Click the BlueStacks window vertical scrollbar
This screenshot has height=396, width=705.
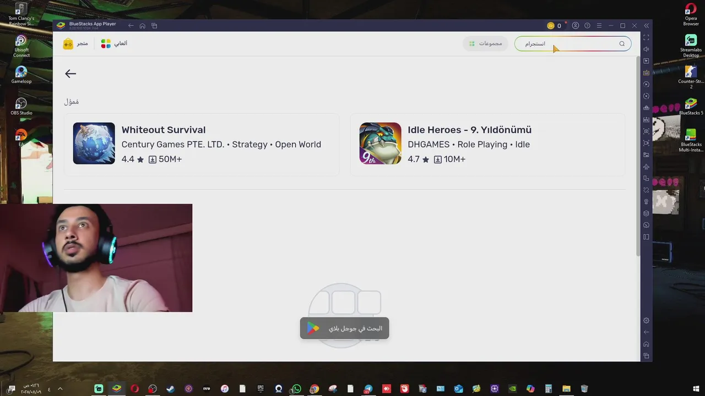(638, 155)
